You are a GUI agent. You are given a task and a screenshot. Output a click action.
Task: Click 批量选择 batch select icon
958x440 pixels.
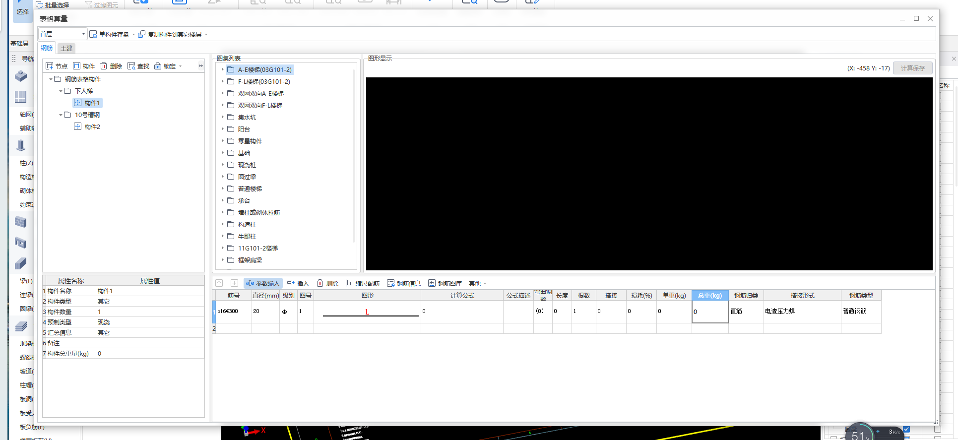(40, 5)
